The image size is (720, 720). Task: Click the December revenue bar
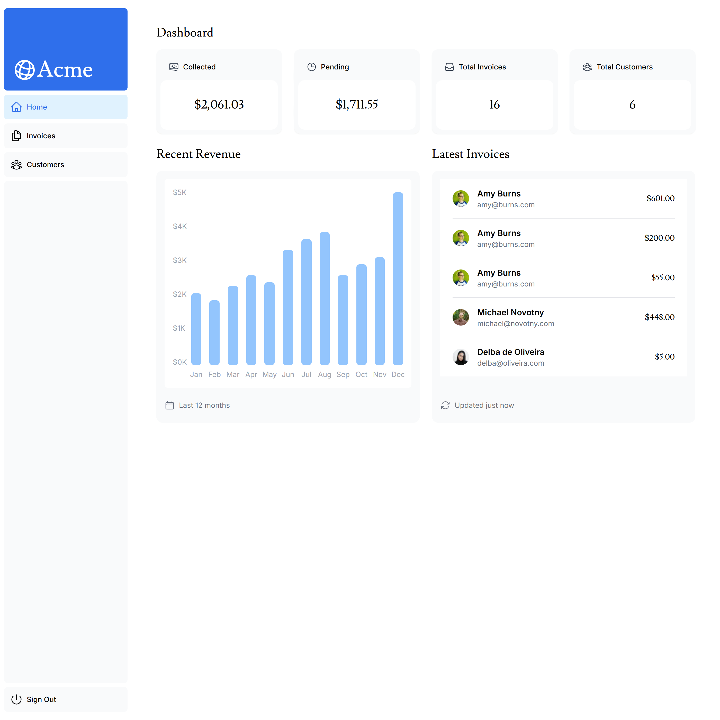(x=398, y=279)
